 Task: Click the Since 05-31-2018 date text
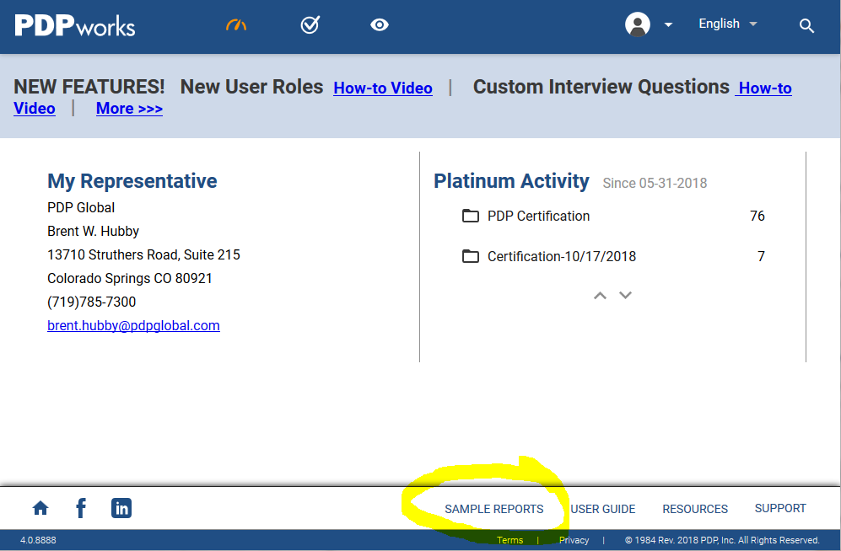tap(655, 183)
